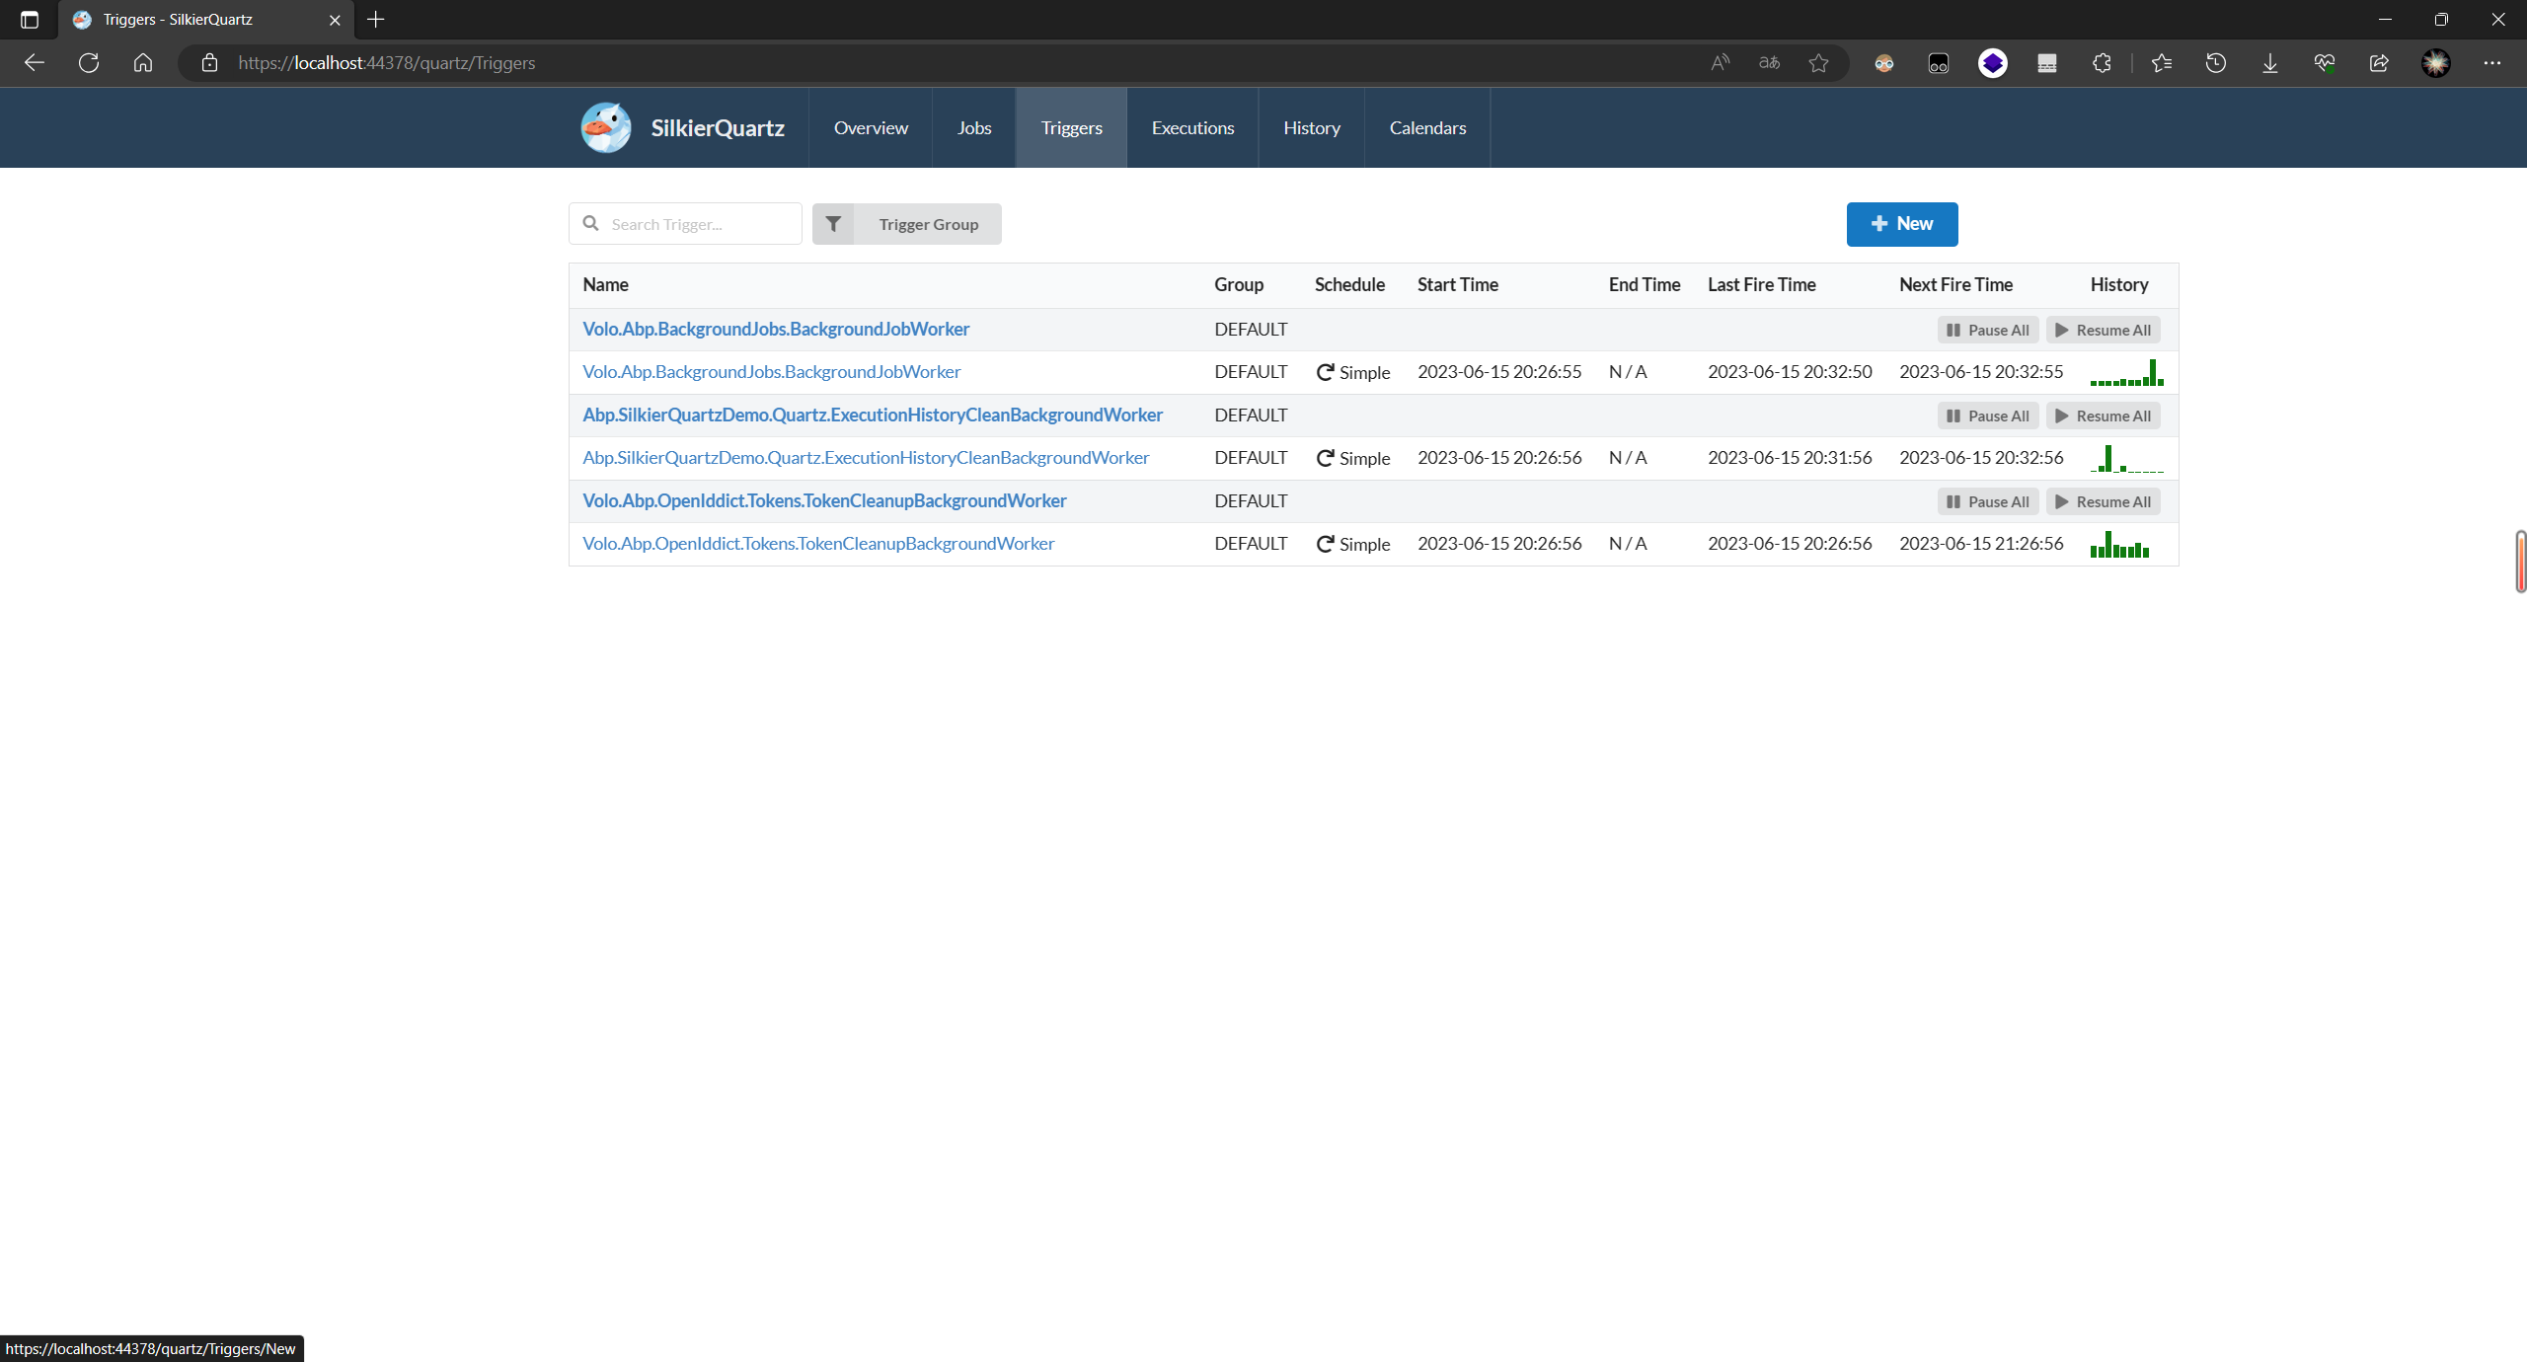Open browser history clock icon
This screenshot has height=1362, width=2527.
(2216, 63)
